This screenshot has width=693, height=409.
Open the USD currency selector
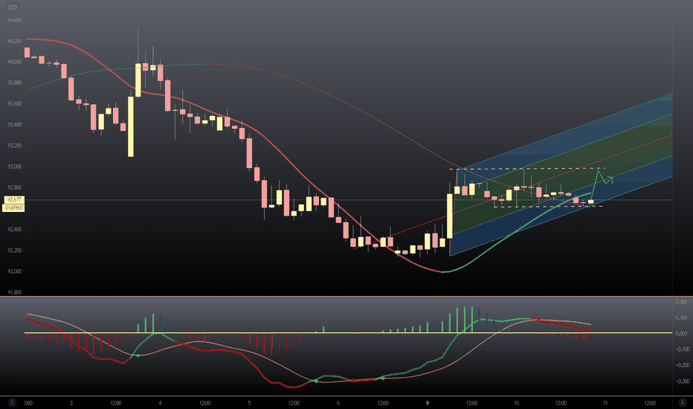(13, 7)
